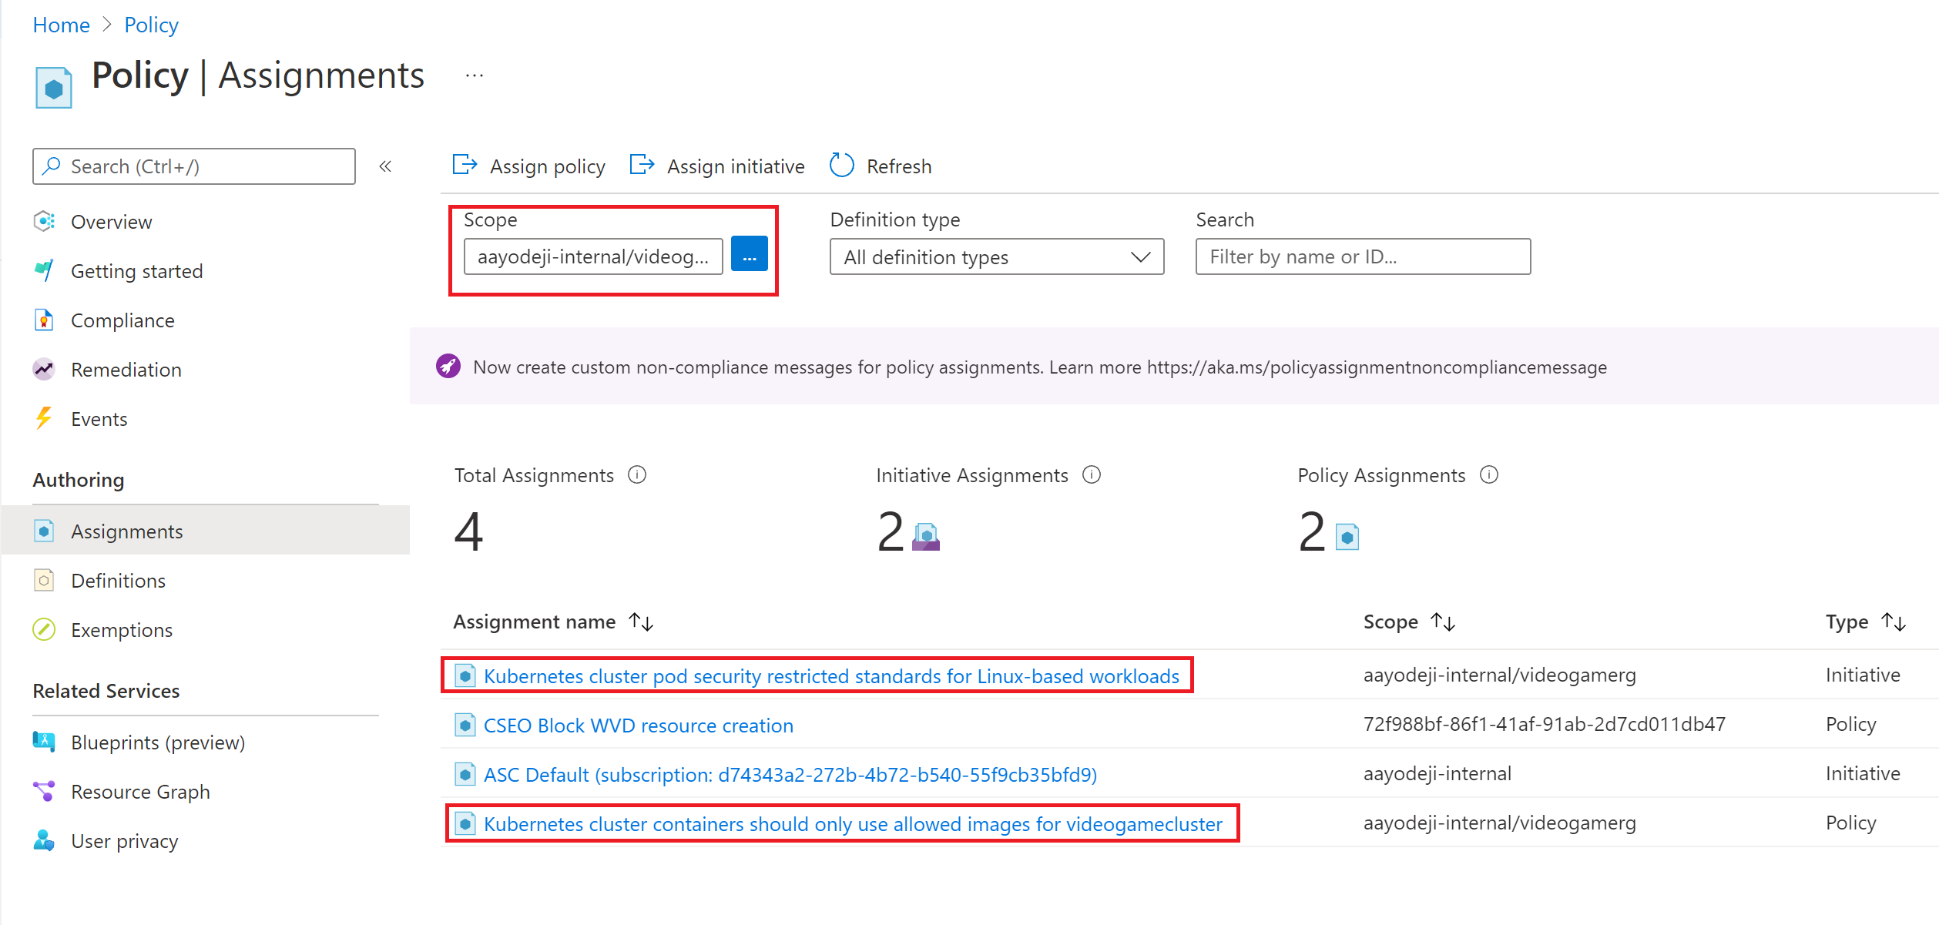Click Policy breadcrumb link

click(151, 25)
